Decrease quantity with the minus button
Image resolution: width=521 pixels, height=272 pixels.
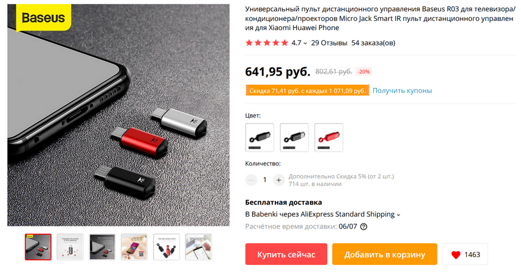click(x=251, y=180)
